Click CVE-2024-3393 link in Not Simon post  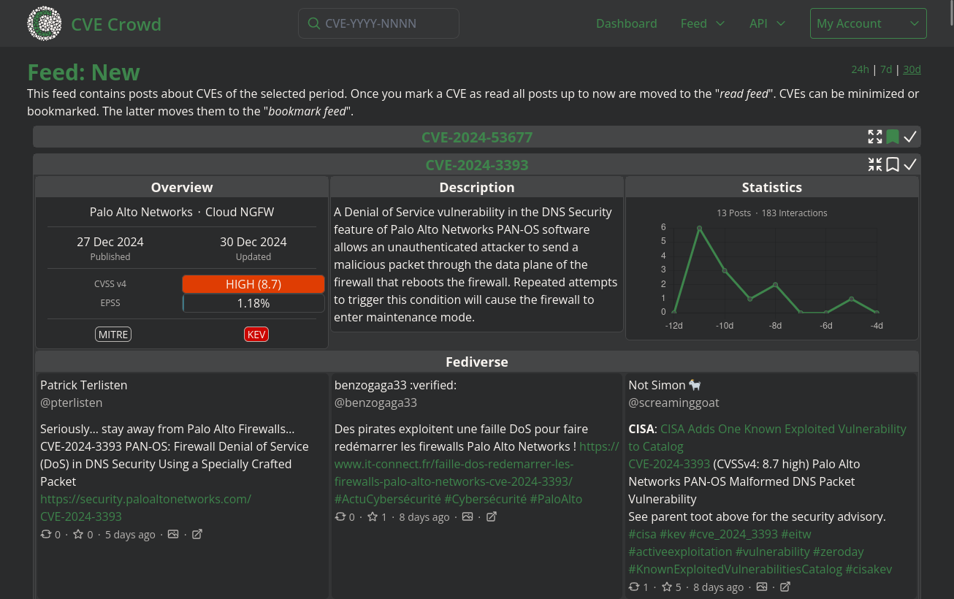tap(669, 464)
